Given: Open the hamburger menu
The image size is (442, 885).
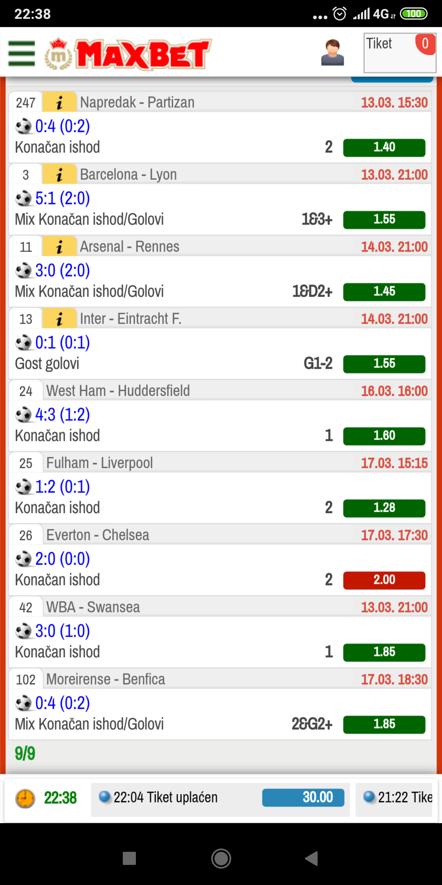Looking at the screenshot, I should click(22, 53).
